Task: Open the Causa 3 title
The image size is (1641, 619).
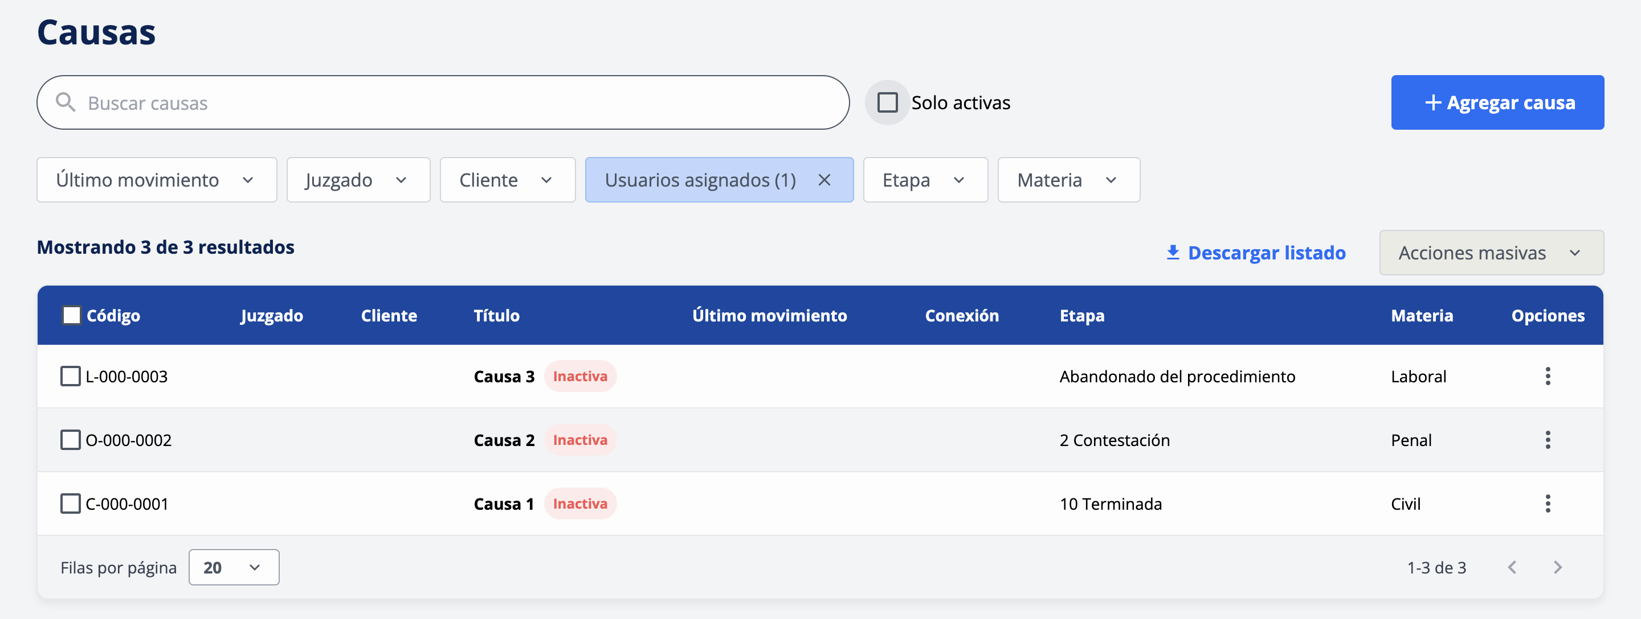Action: (504, 377)
